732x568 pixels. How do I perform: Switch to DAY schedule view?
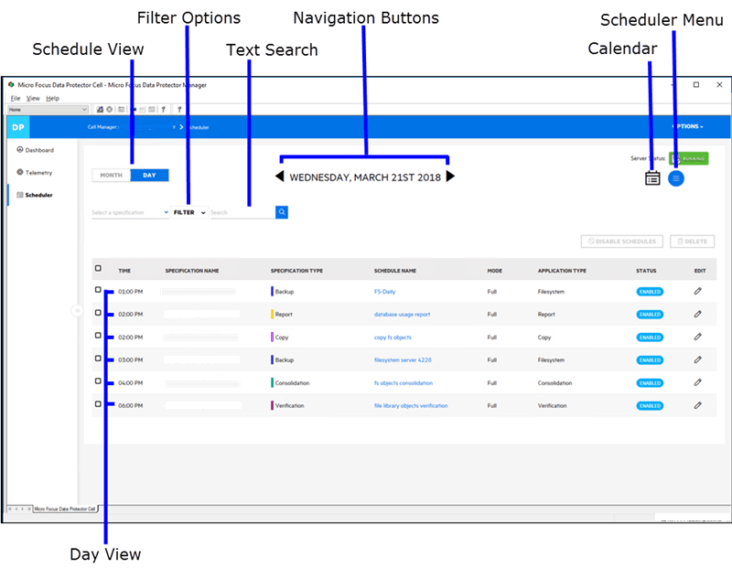149,175
